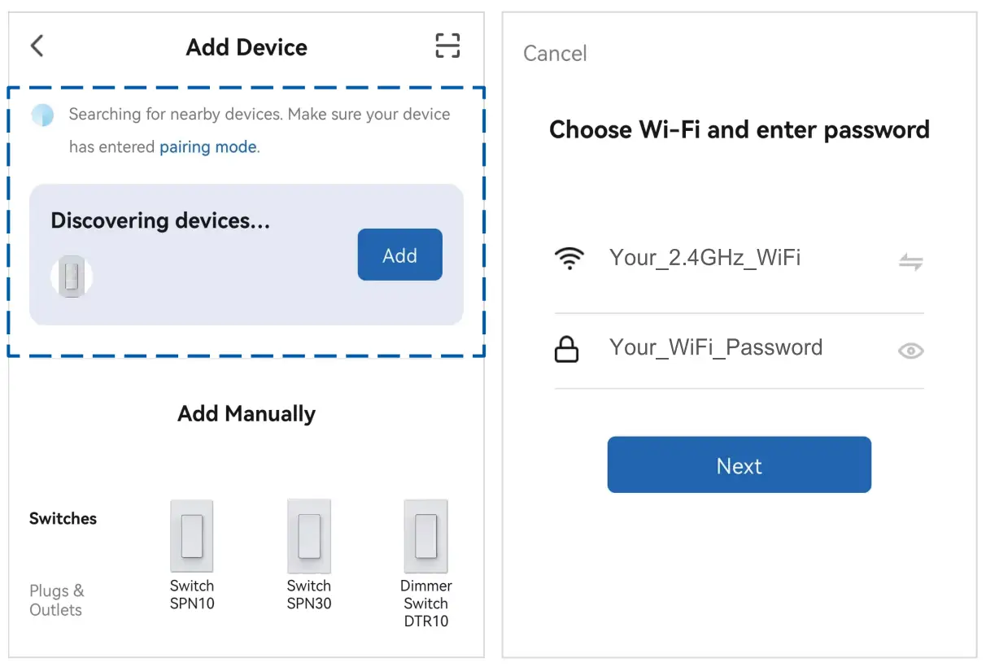
Task: Tap the discovered switch device icon
Action: [x=72, y=277]
